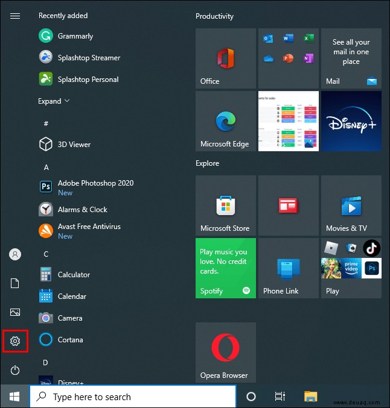390x408 pixels.
Task: Open the Pictures folder icon in sidebar
Action: 15,312
